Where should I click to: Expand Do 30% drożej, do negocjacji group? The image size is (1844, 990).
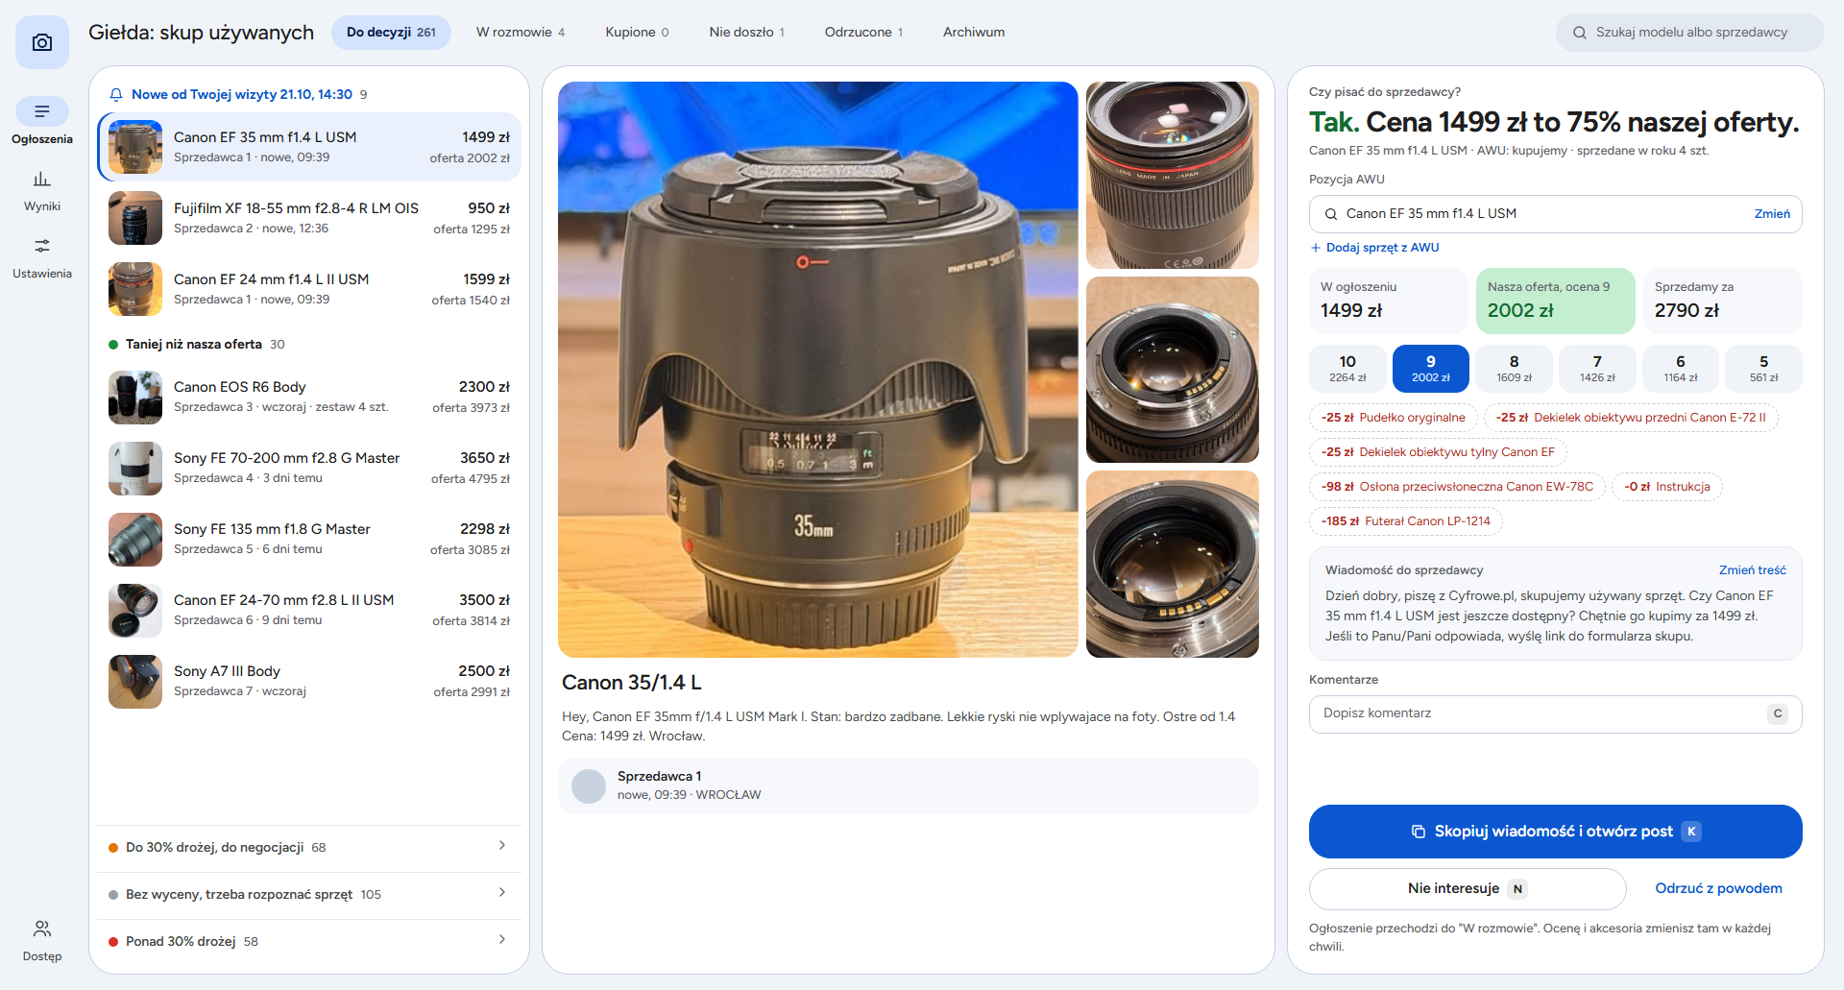(309, 847)
